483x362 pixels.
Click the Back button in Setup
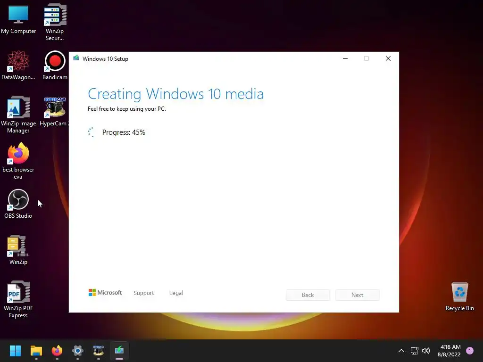pyautogui.click(x=308, y=295)
